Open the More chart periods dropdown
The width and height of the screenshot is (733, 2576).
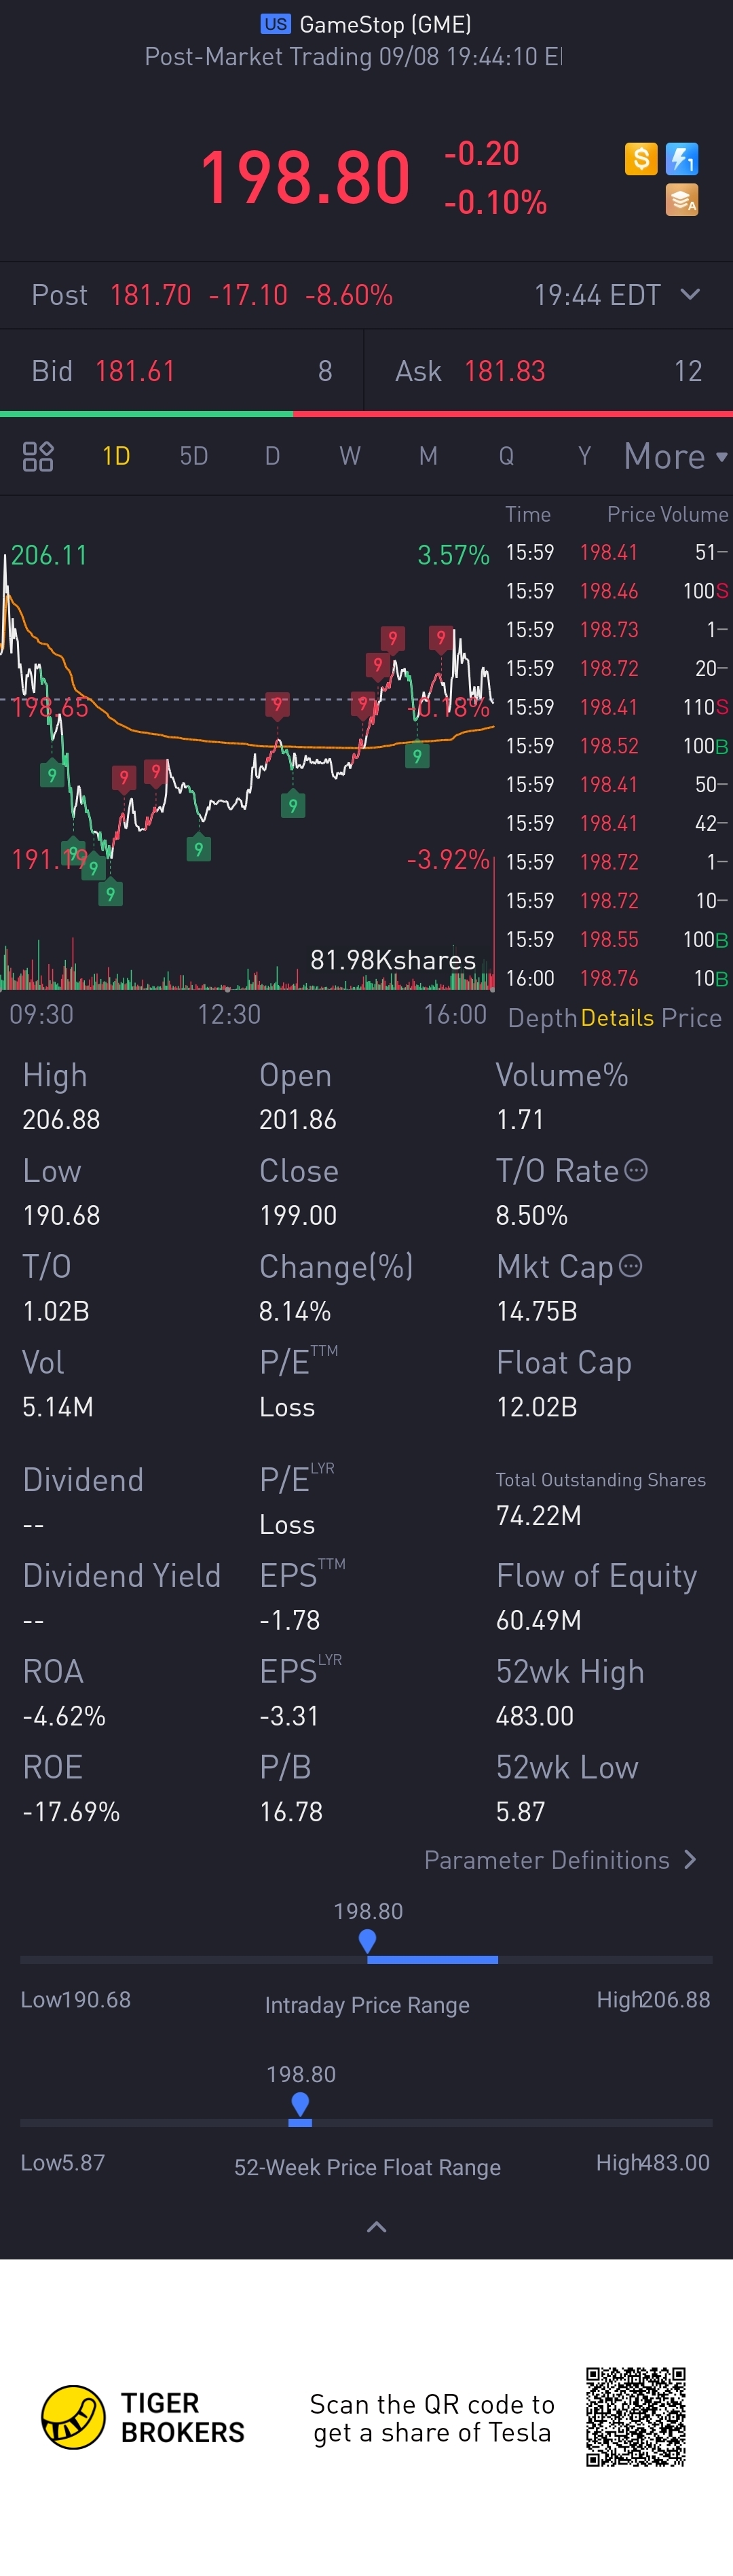(x=675, y=456)
